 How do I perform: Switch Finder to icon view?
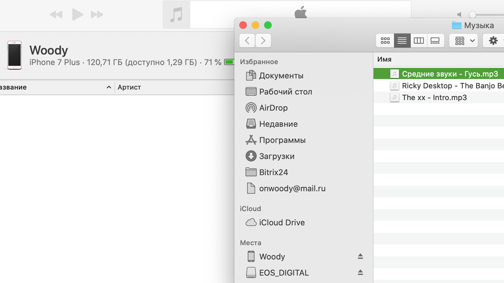coord(385,40)
